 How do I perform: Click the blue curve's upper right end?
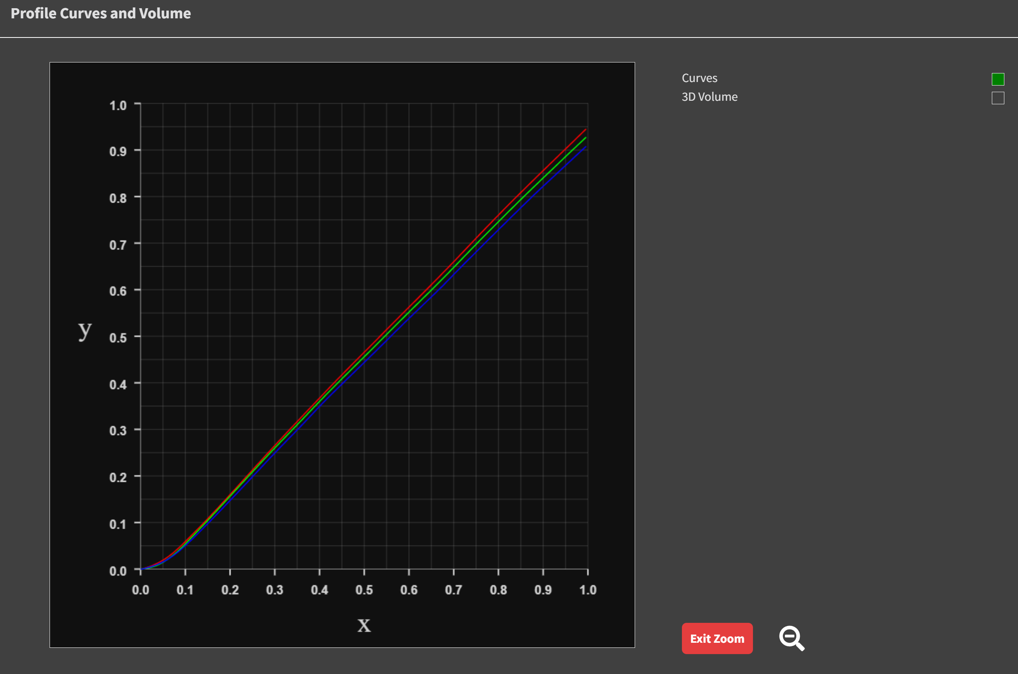click(x=585, y=148)
